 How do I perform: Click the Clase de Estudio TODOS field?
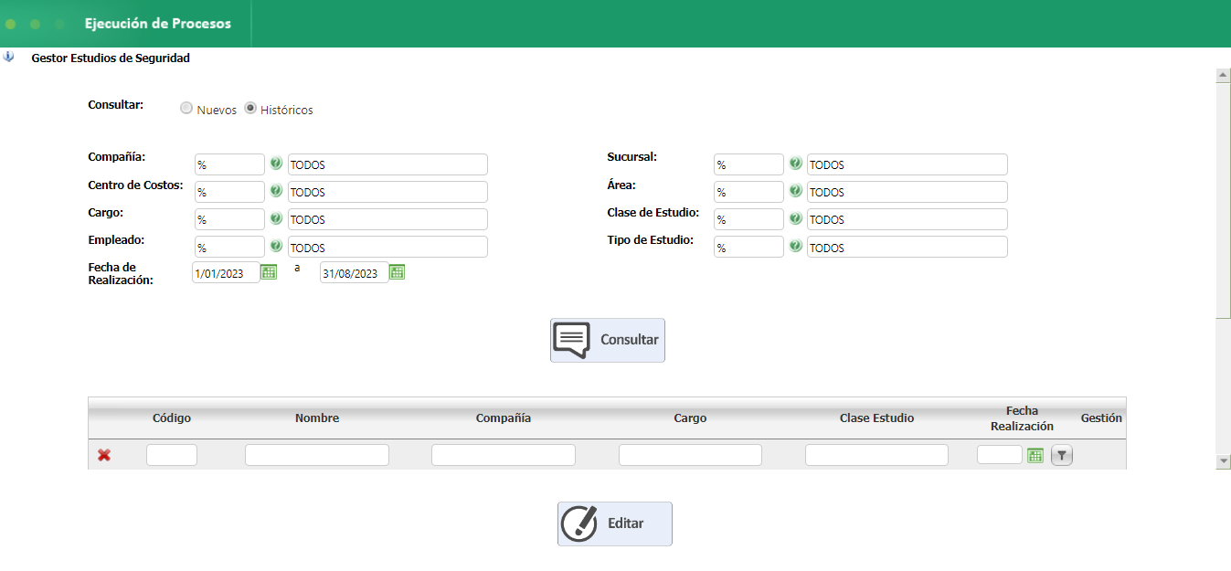tap(907, 219)
